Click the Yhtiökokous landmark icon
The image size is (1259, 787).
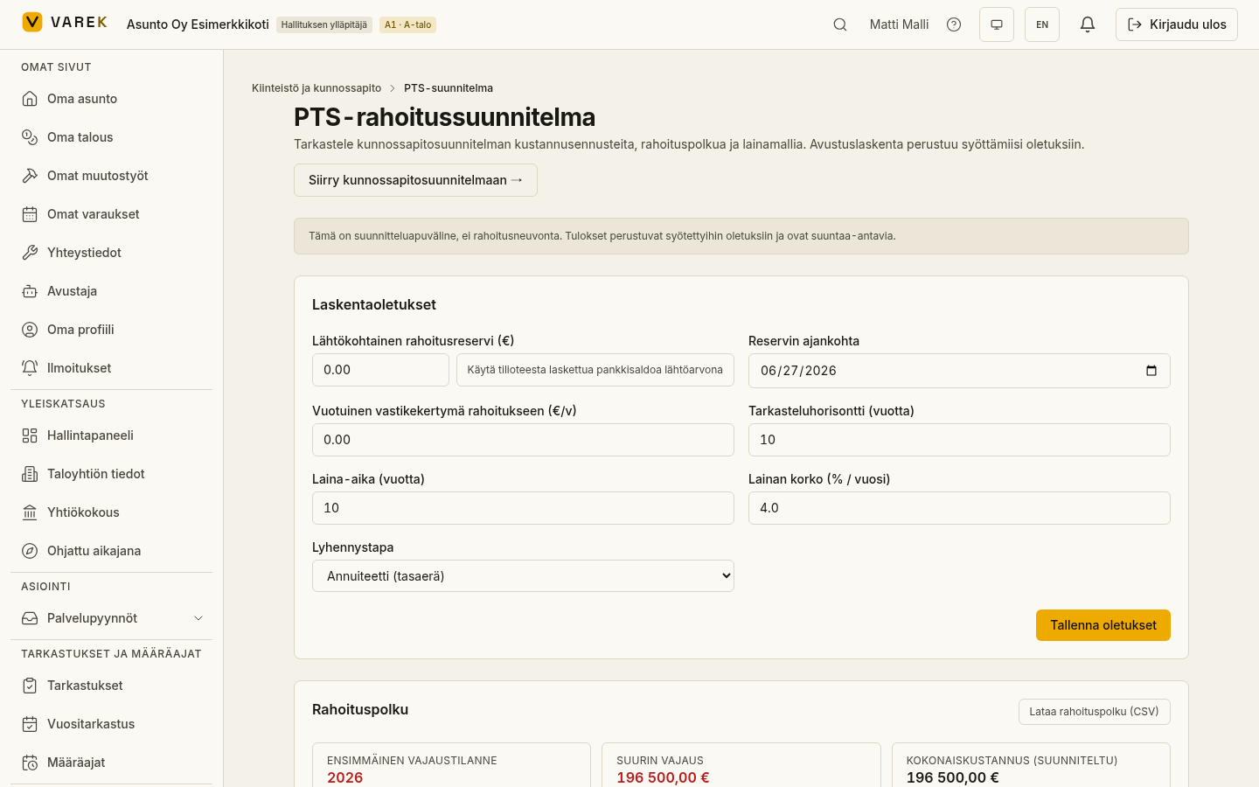tap(30, 512)
